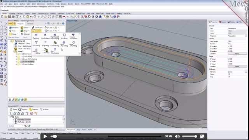
Task: Collapse the Setup 1 tree node
Action: tap(14, 51)
